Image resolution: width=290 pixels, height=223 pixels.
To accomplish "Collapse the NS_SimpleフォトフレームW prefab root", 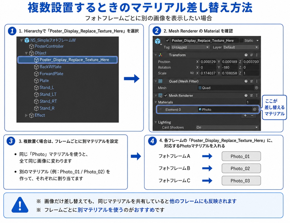I will [22, 40].
